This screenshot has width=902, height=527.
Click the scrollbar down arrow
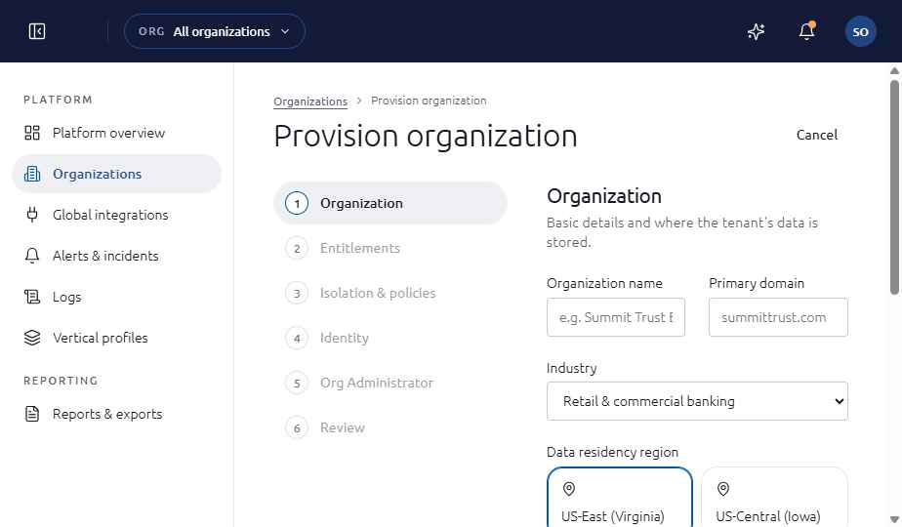[894, 519]
